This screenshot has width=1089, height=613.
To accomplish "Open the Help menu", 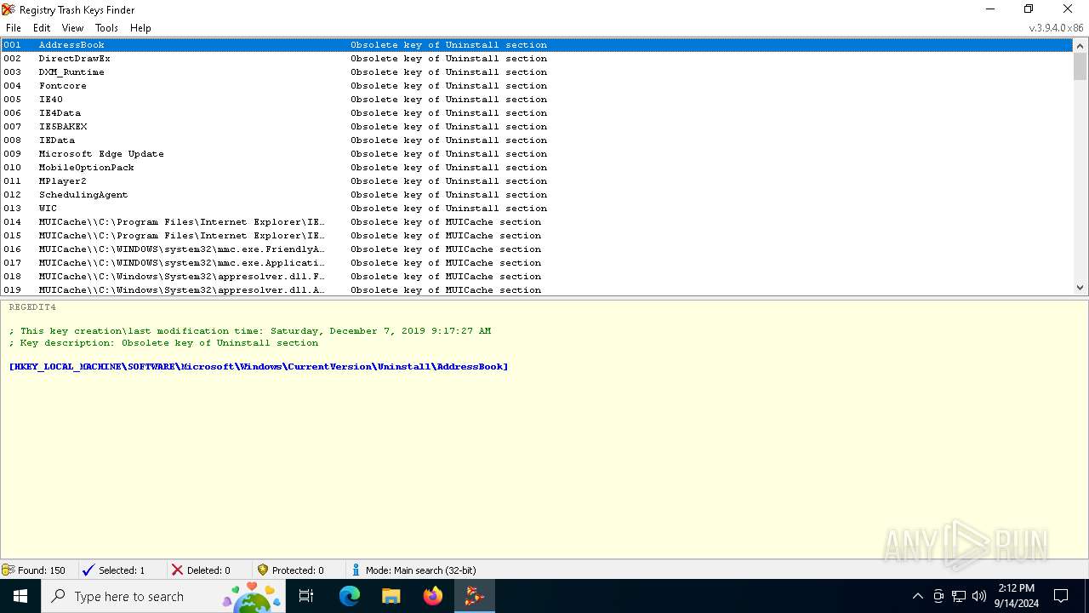I will pyautogui.click(x=140, y=28).
